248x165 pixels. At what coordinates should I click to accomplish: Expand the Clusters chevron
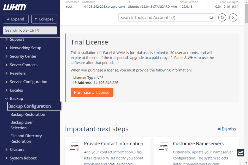coord(6,150)
